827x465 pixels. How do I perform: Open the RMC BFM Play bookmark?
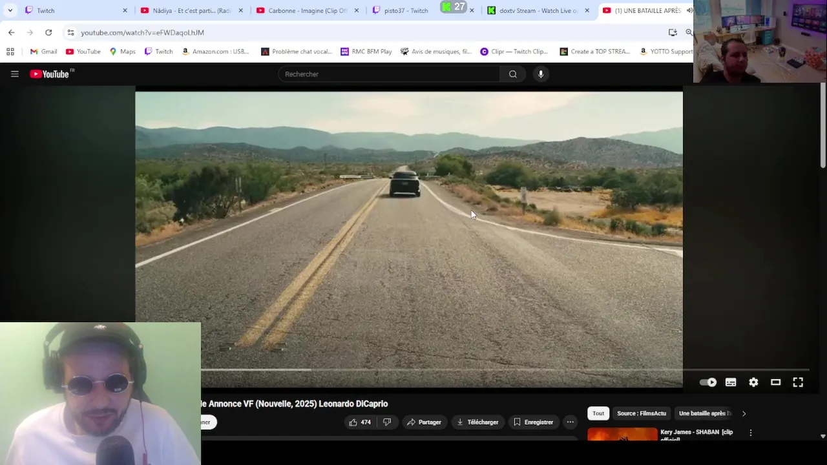pyautogui.click(x=366, y=52)
